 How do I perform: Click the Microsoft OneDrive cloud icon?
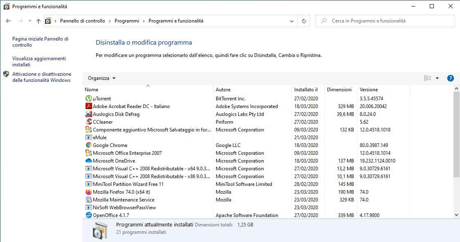(x=88, y=161)
